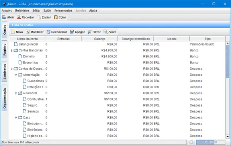Switch to the Orçamentação side tab
The image size is (231, 146).
4,98
